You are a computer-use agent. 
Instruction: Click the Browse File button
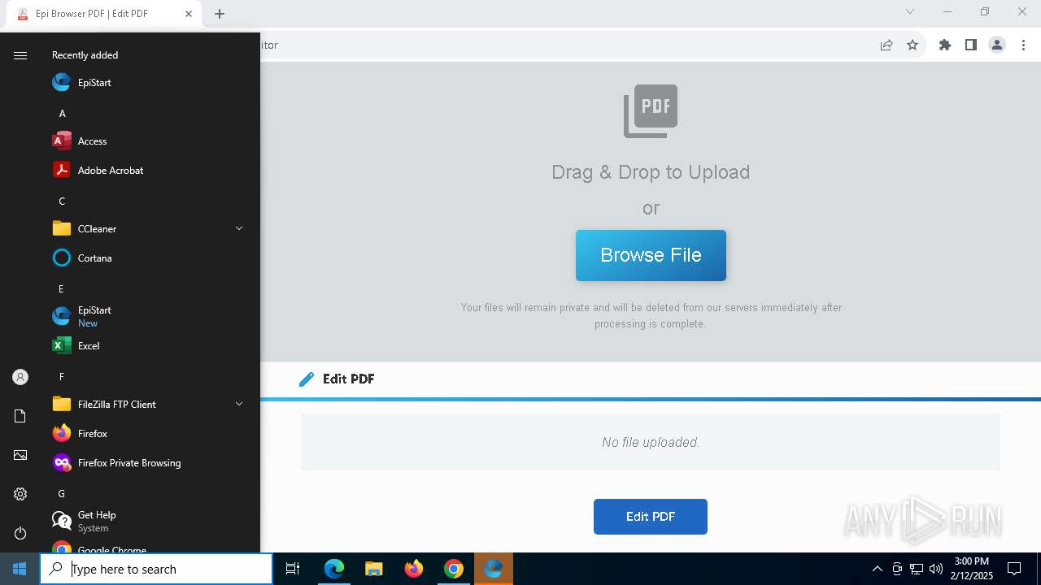tap(651, 255)
